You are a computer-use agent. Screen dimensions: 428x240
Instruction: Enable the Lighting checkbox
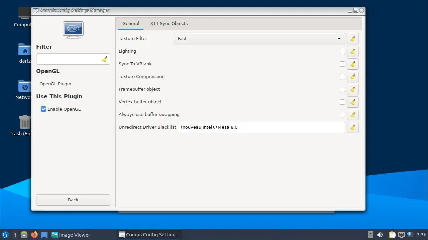(x=342, y=51)
